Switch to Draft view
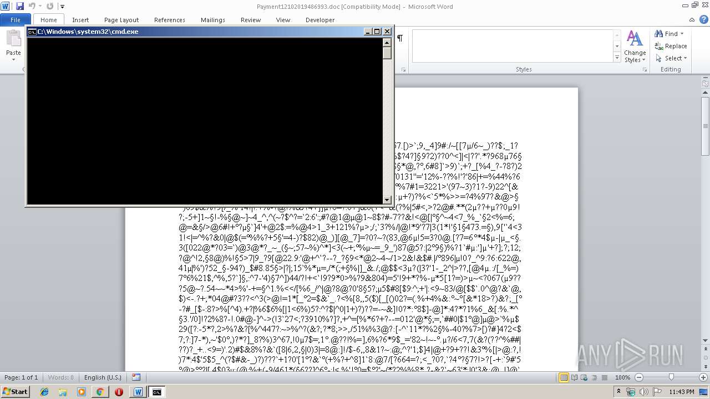 tap(604, 377)
